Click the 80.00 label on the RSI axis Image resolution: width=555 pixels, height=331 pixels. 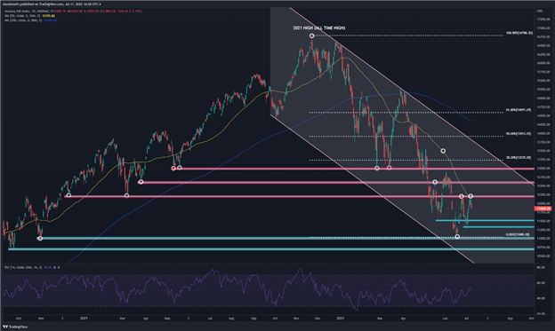541,268
